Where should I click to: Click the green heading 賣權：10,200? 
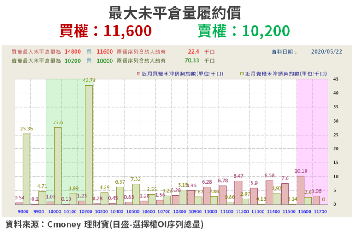pyautogui.click(x=244, y=31)
